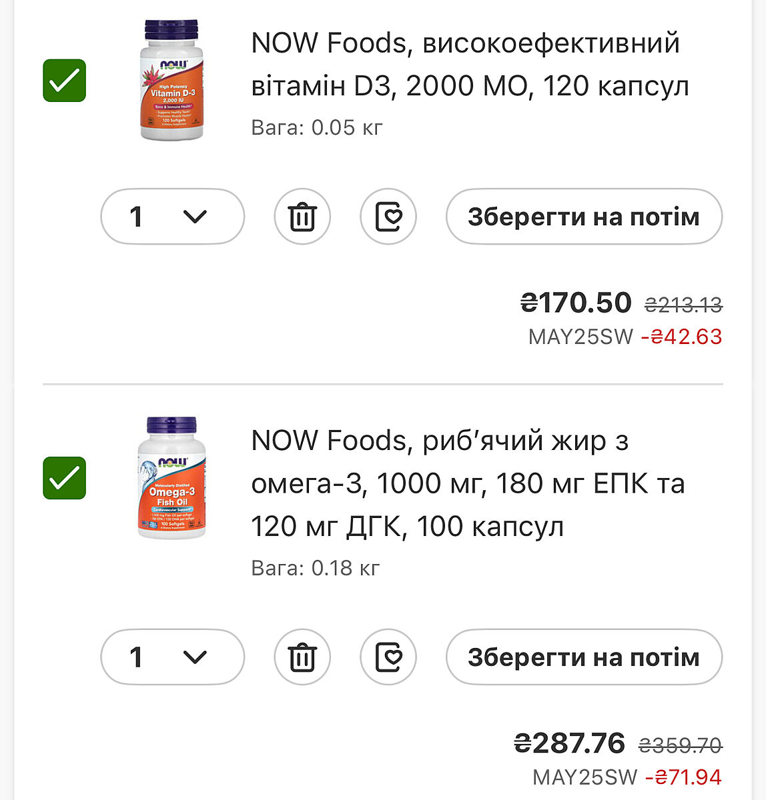Image resolution: width=766 pixels, height=800 pixels.
Task: Click MAY25SW promo code beside -₴42.63
Action: [x=581, y=337]
